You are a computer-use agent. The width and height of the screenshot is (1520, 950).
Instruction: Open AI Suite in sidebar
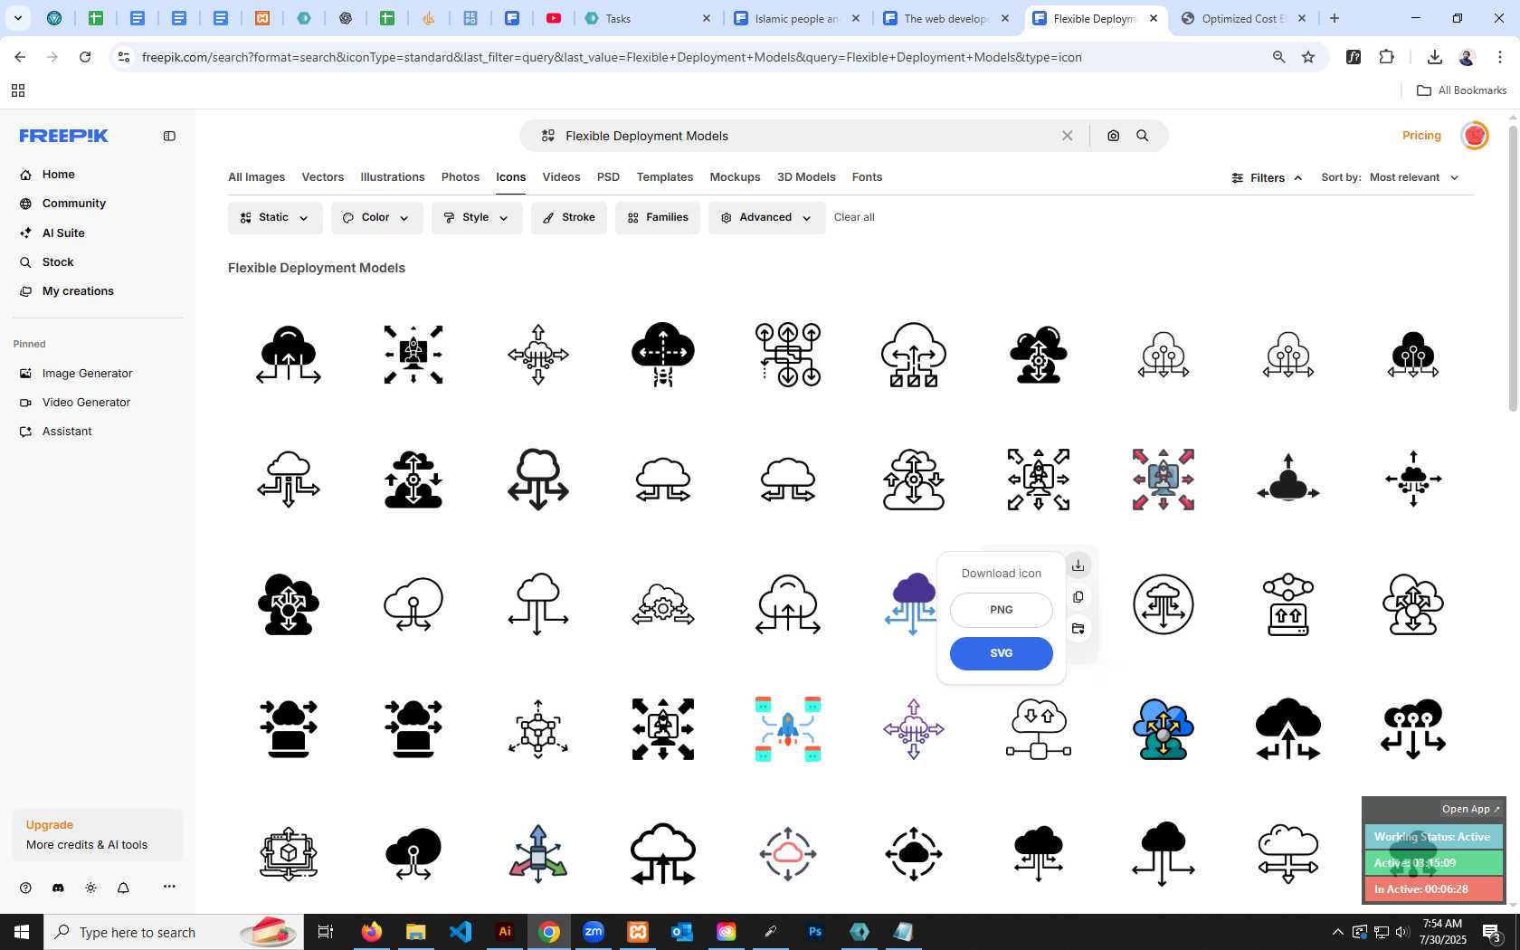click(63, 233)
